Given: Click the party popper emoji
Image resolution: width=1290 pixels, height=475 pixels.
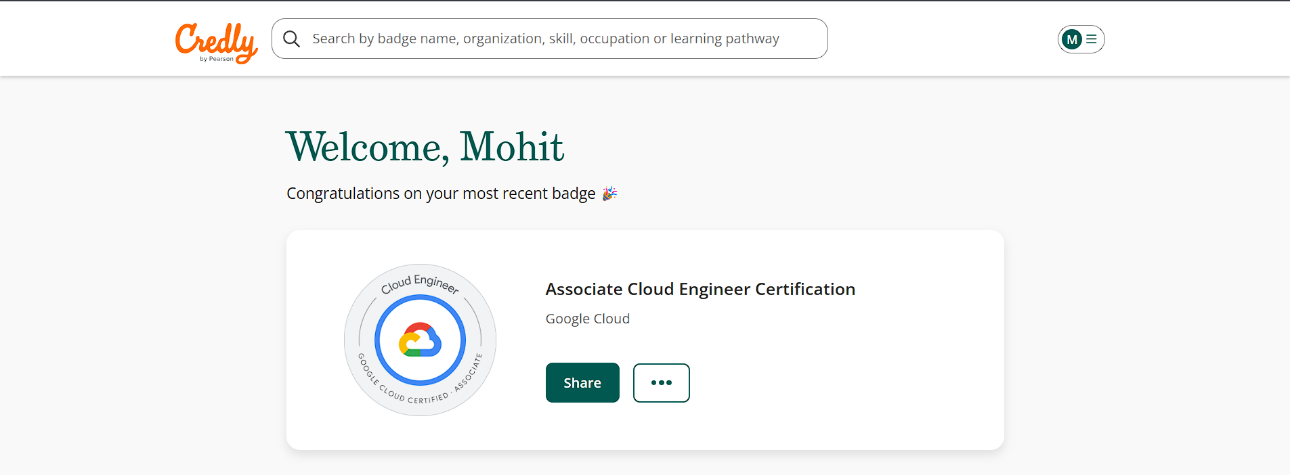Looking at the screenshot, I should click(610, 194).
